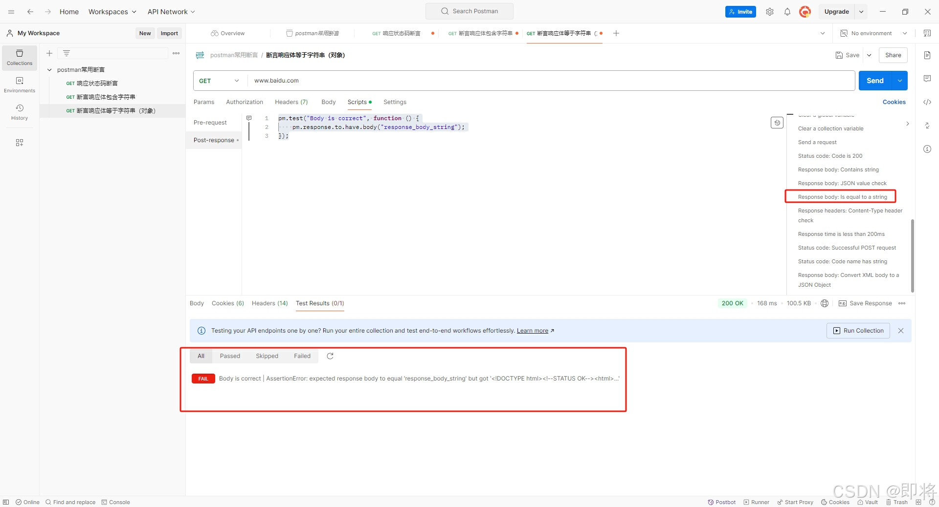Open Vault from the status bar
Screen dimensions: 939x507
click(x=868, y=502)
